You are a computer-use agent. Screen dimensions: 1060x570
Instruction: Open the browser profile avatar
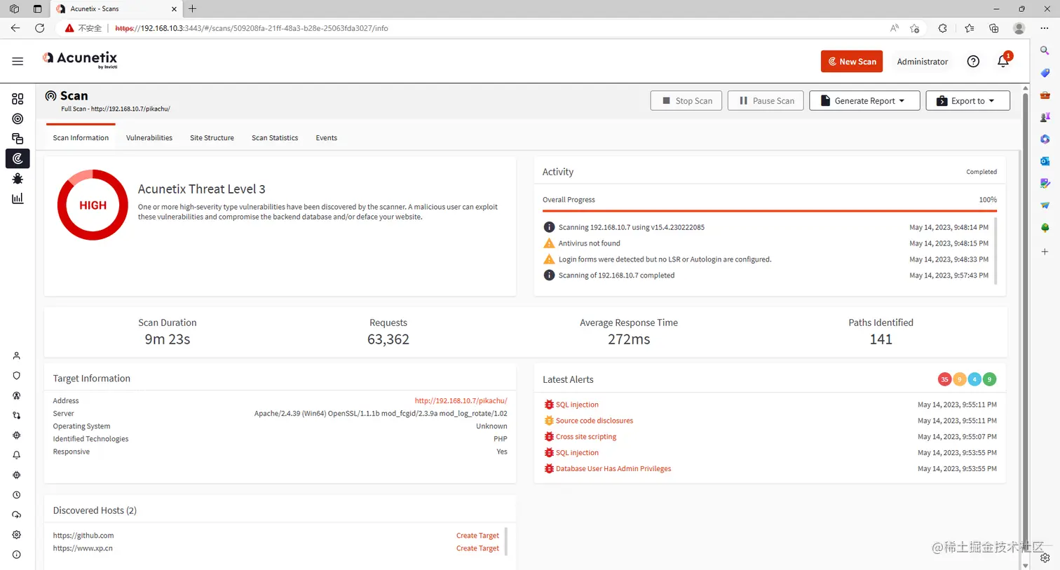1019,28
